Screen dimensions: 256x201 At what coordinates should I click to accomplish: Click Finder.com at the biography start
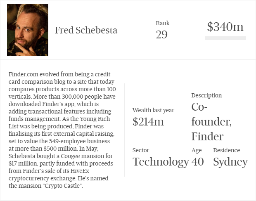click(24, 74)
